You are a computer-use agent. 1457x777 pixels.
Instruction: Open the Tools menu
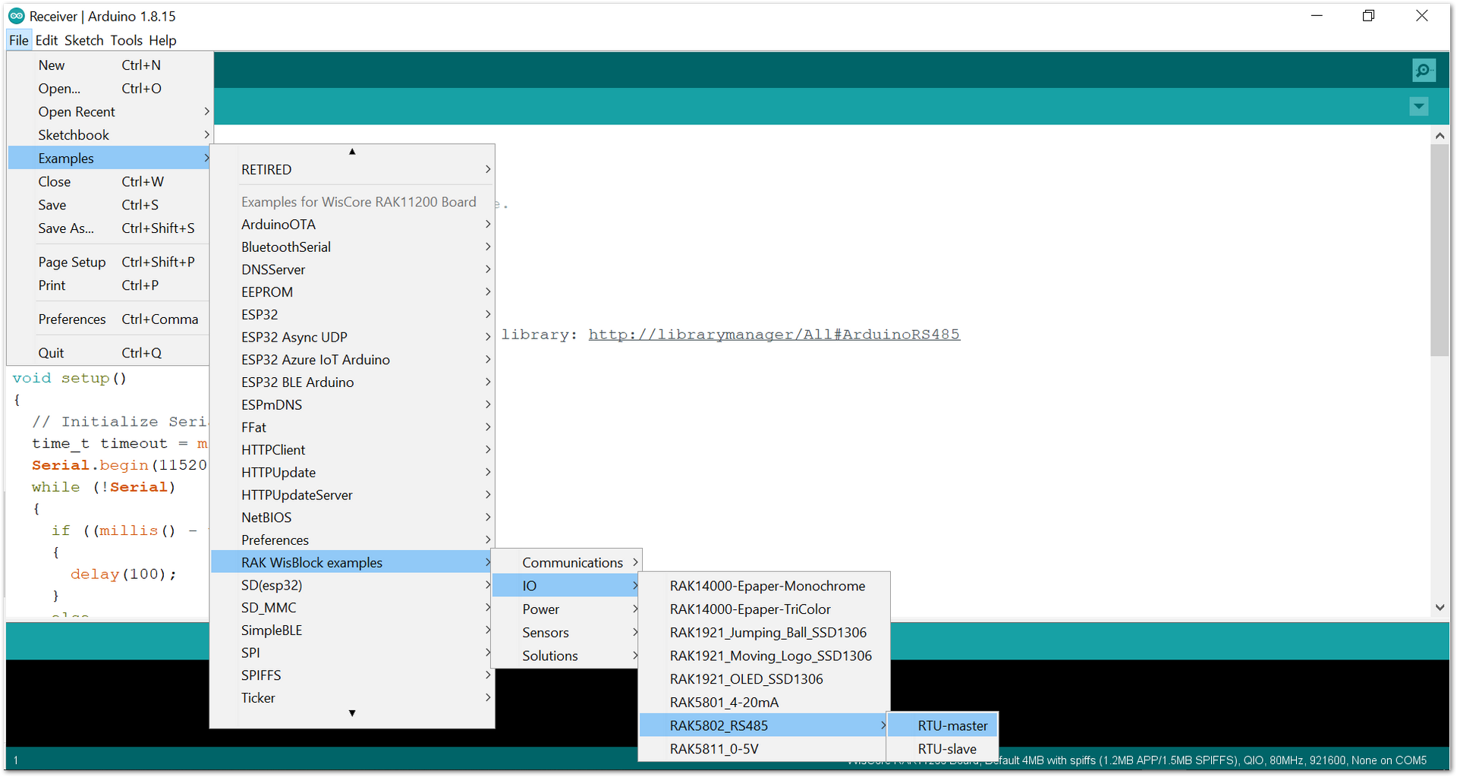tap(126, 40)
